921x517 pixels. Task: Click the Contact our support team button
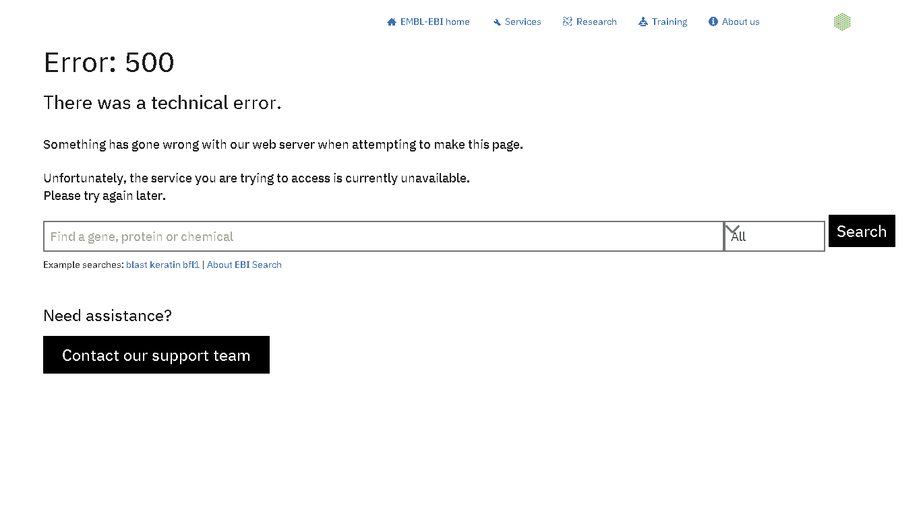coord(156,355)
